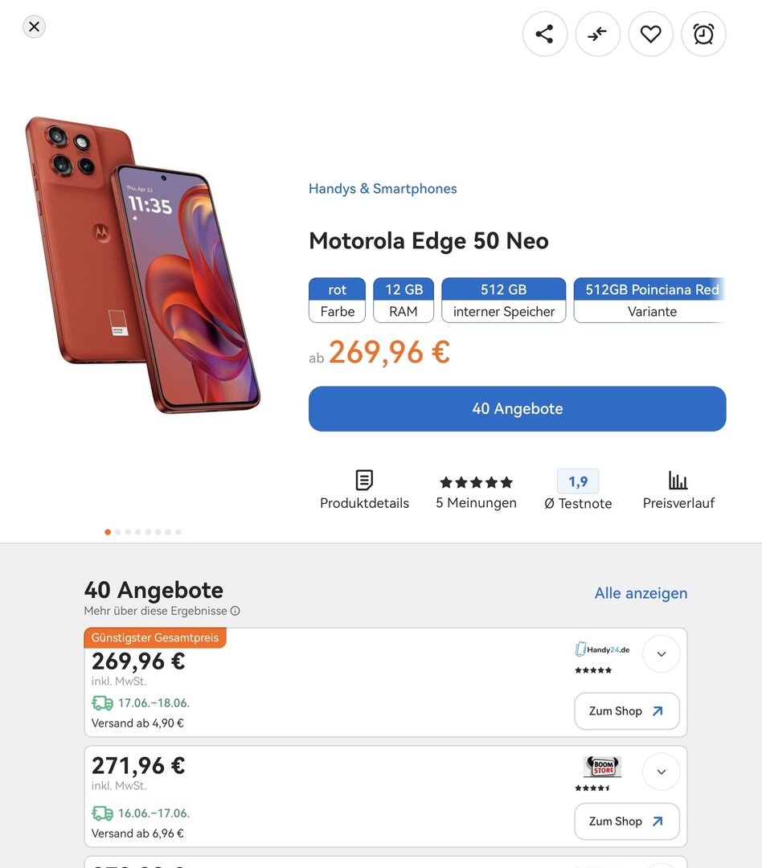
Task: Click the info icon beside Mehr über diese Ergebnisse
Action: 236,611
